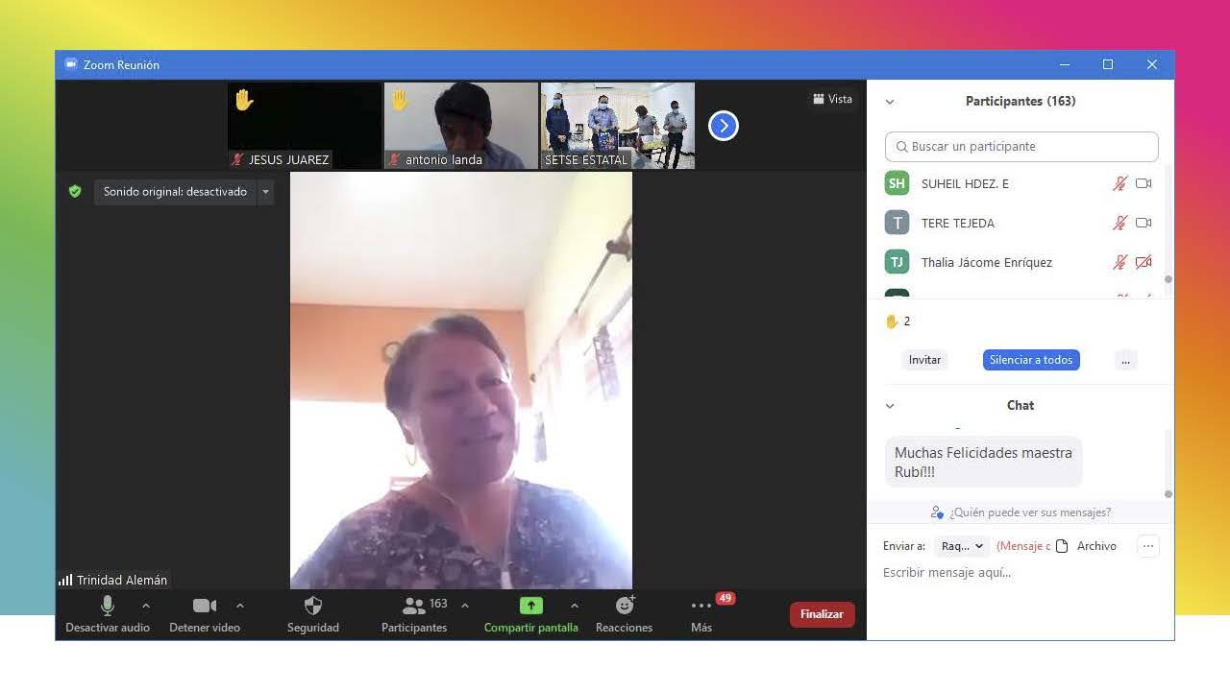The image size is (1230, 691).
Task: Select TJ avatar of Thalia Jácome Enríquez
Action: [x=897, y=262]
